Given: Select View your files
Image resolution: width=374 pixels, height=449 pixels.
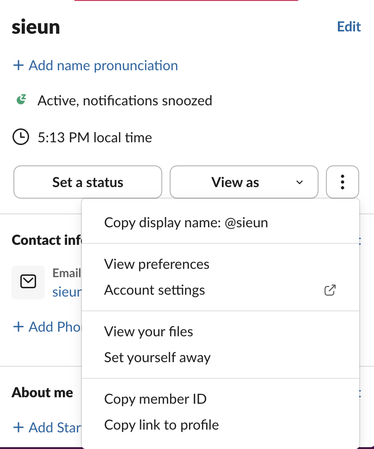Looking at the screenshot, I should pyautogui.click(x=221, y=332).
